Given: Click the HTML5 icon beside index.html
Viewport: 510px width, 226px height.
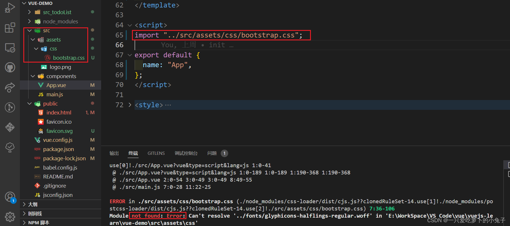Looking at the screenshot, I should (41, 112).
